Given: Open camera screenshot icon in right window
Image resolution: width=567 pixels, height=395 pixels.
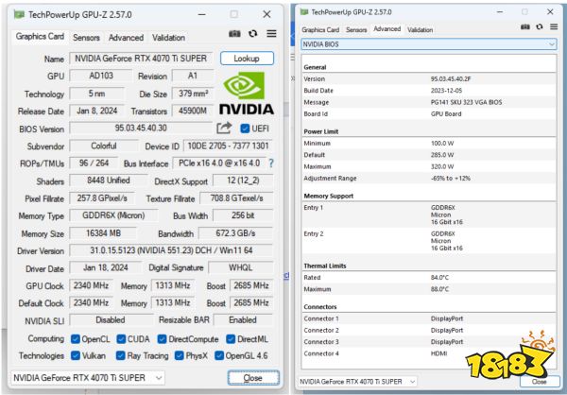Looking at the screenshot, I should pos(525,26).
